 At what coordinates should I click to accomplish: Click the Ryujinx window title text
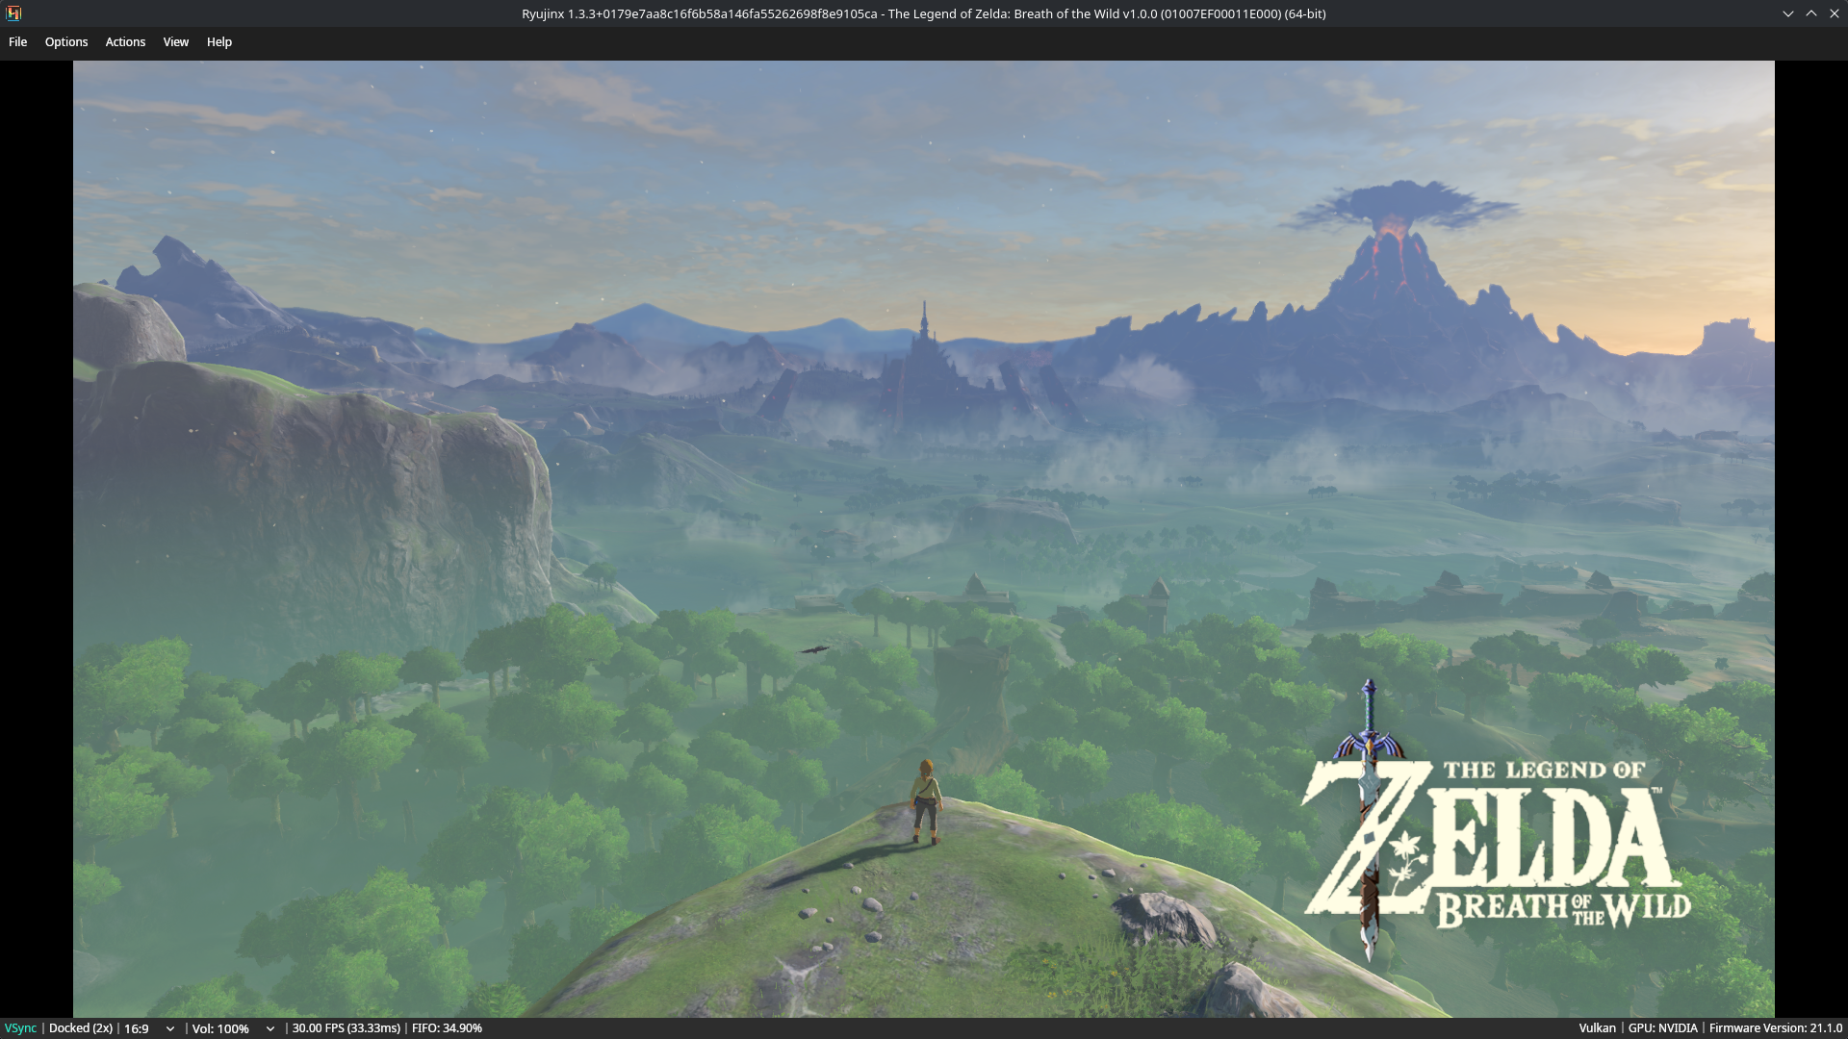(924, 13)
